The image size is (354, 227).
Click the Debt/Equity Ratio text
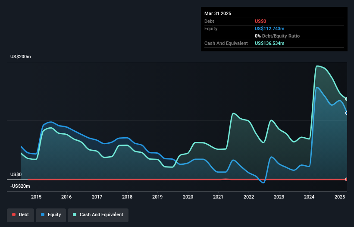[281, 36]
